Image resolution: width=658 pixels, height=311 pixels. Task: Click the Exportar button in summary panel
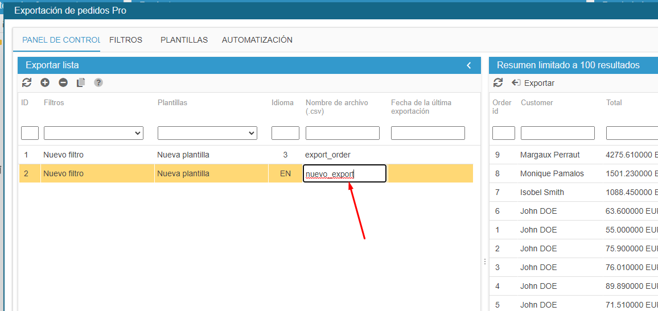533,83
